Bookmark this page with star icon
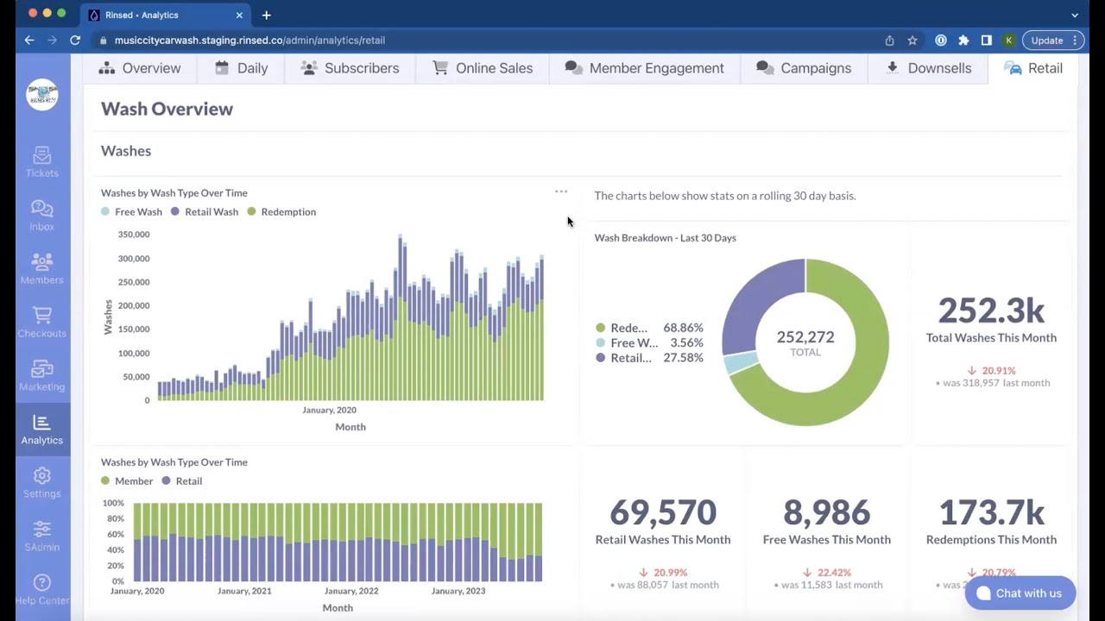 [912, 40]
